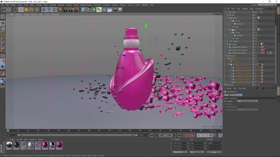Open the Display dropdown in Object Properties
This screenshot has width=280, height=157.
pos(247,101)
